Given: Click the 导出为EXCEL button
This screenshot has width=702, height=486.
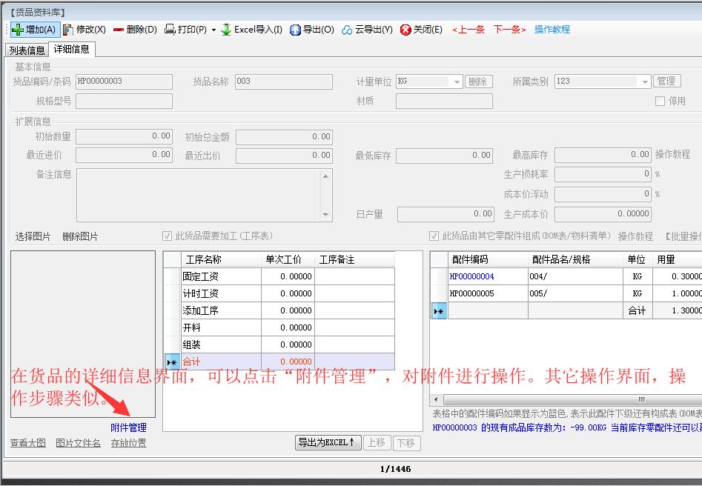Looking at the screenshot, I should point(327,442).
